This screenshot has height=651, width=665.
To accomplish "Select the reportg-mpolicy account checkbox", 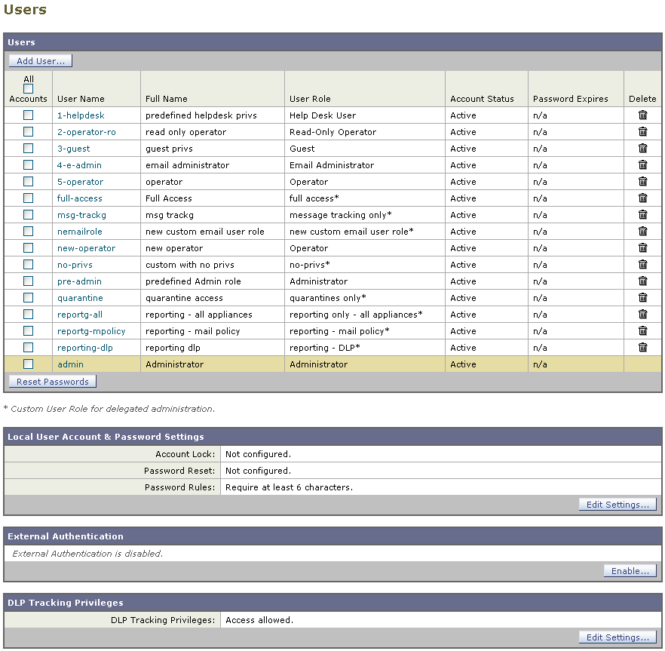I will [29, 330].
